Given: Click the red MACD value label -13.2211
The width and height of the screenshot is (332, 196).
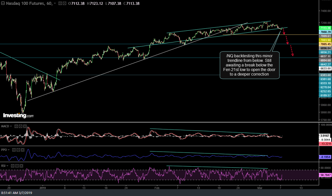Looking at the screenshot, I should click(325, 144).
